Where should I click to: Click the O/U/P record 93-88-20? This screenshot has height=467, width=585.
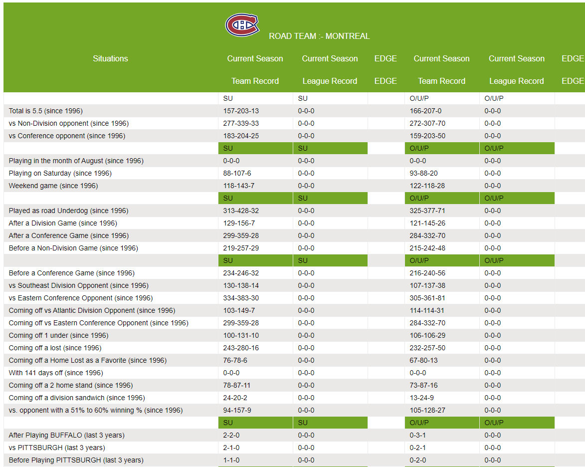pos(424,173)
